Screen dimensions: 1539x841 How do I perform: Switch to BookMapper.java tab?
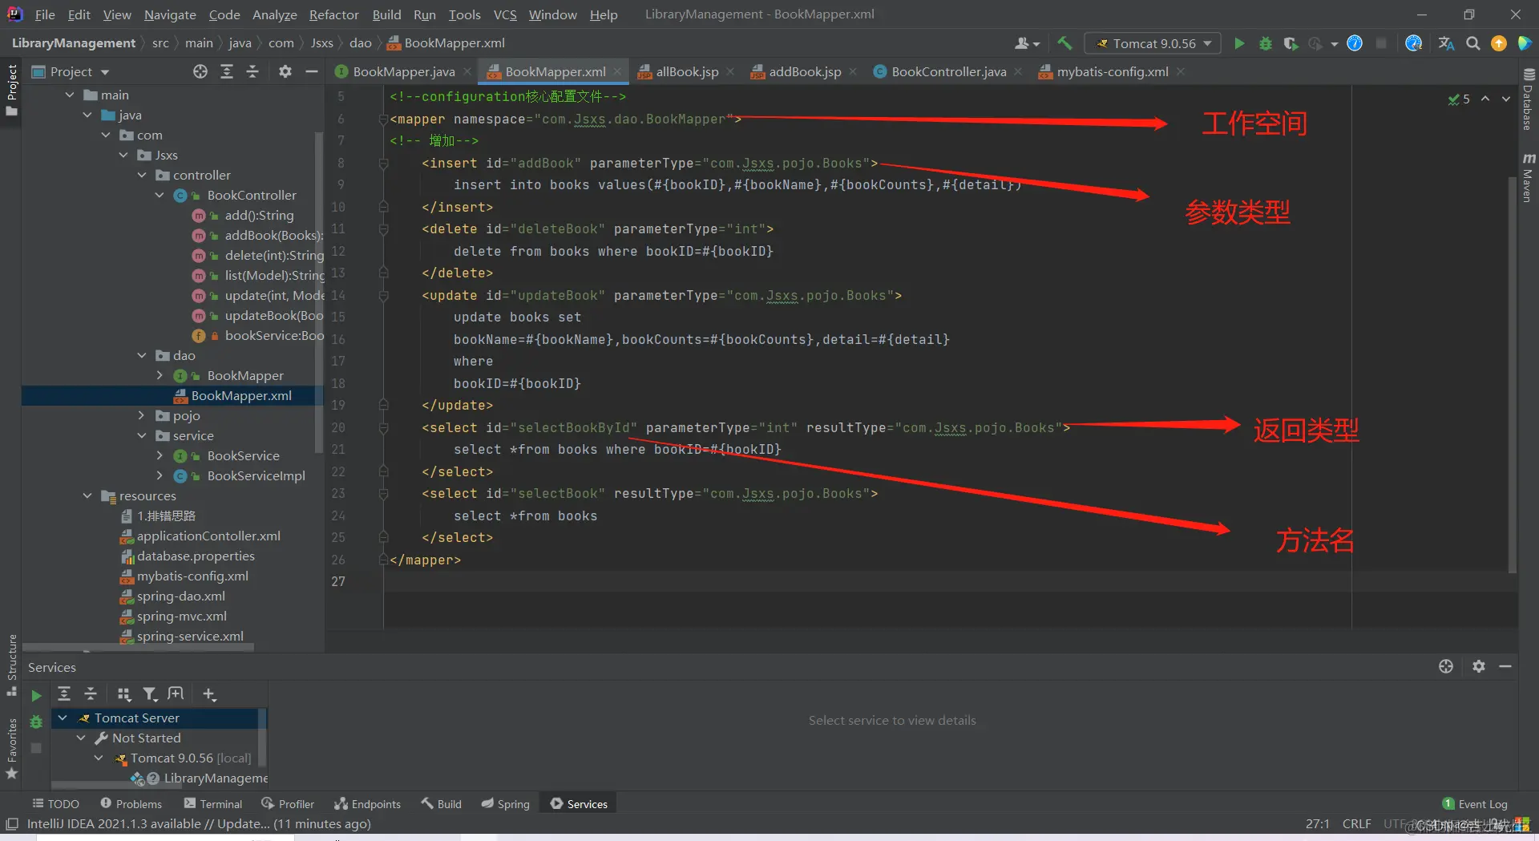(x=403, y=71)
